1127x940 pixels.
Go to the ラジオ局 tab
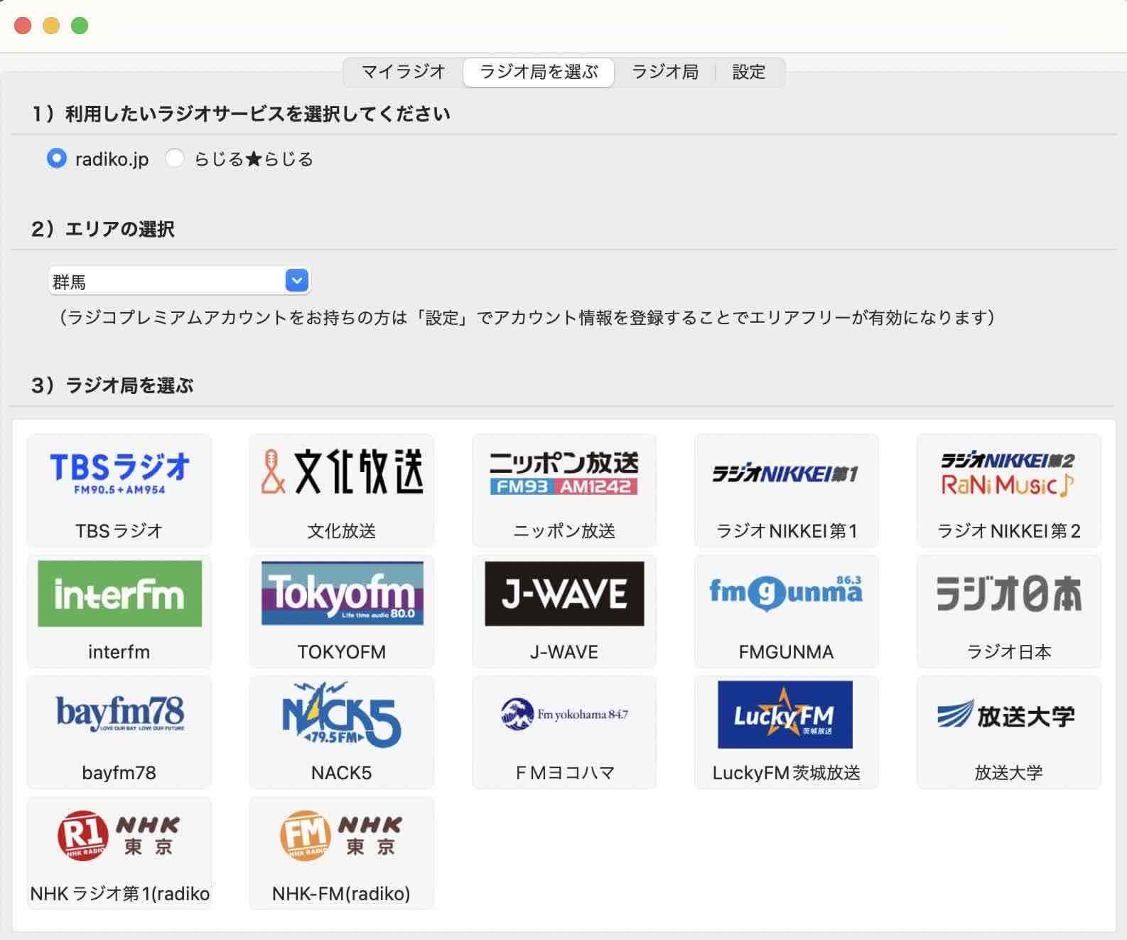[664, 72]
